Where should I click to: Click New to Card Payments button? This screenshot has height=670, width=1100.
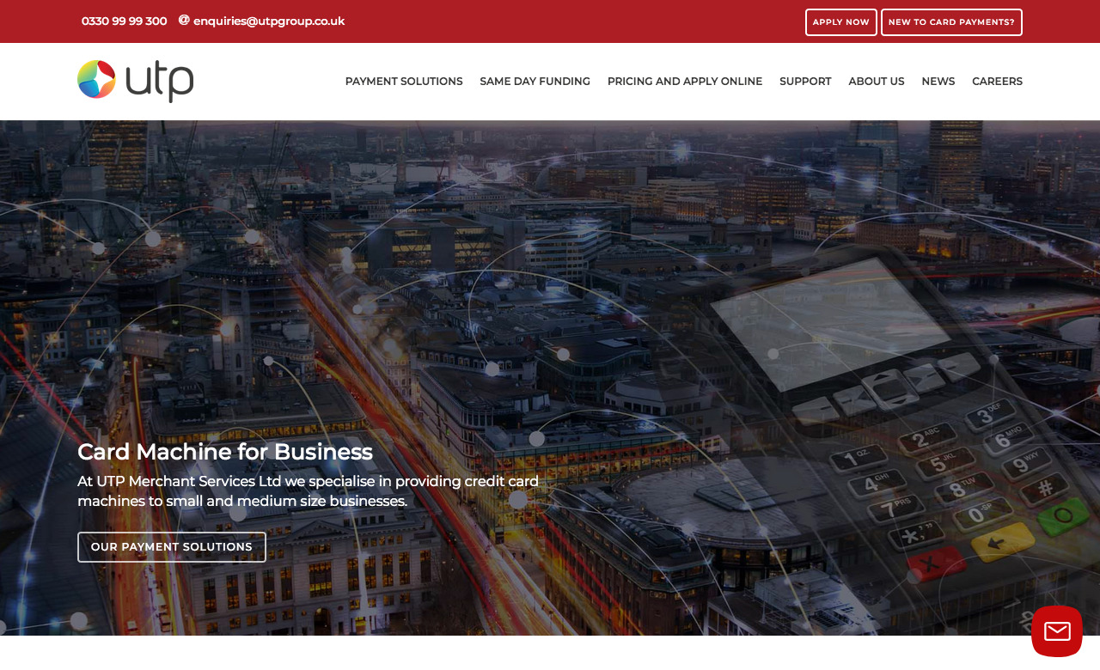(951, 22)
